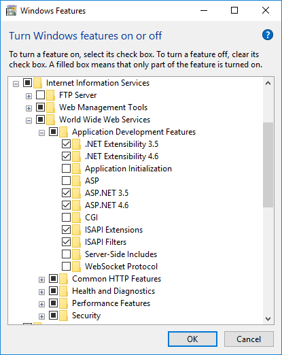Expand the Health and Diagnostics node

[x=41, y=292]
